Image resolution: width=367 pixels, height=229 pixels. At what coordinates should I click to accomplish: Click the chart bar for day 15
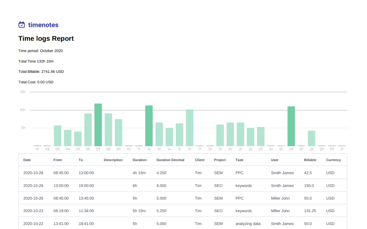pyautogui.click(x=179, y=135)
